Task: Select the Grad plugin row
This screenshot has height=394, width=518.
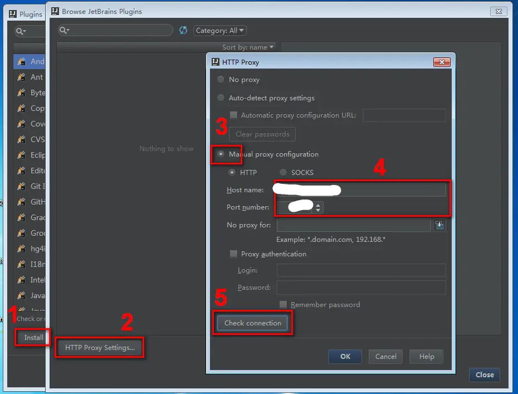Action: tap(30, 217)
